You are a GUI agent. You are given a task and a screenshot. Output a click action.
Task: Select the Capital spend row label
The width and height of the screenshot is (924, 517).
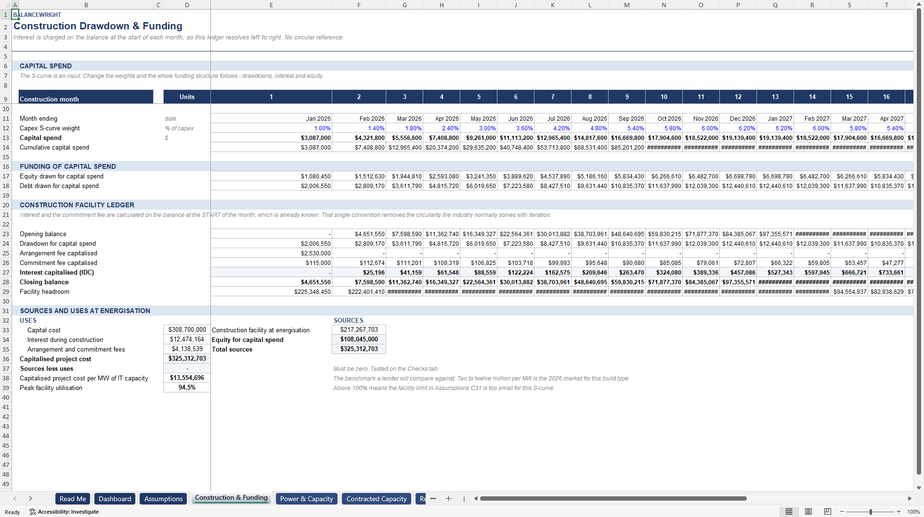40,138
